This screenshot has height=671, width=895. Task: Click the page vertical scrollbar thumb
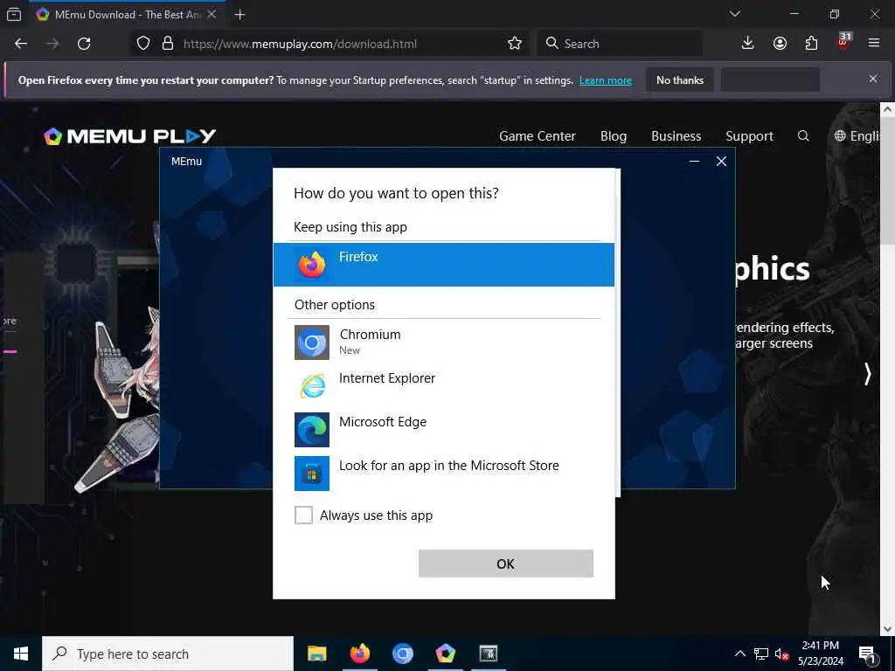(x=887, y=181)
